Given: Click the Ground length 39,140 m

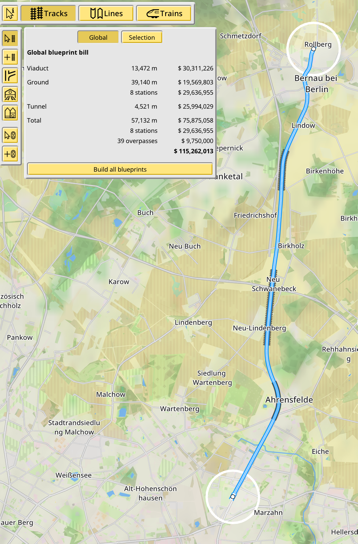Looking at the screenshot, I should (x=144, y=82).
